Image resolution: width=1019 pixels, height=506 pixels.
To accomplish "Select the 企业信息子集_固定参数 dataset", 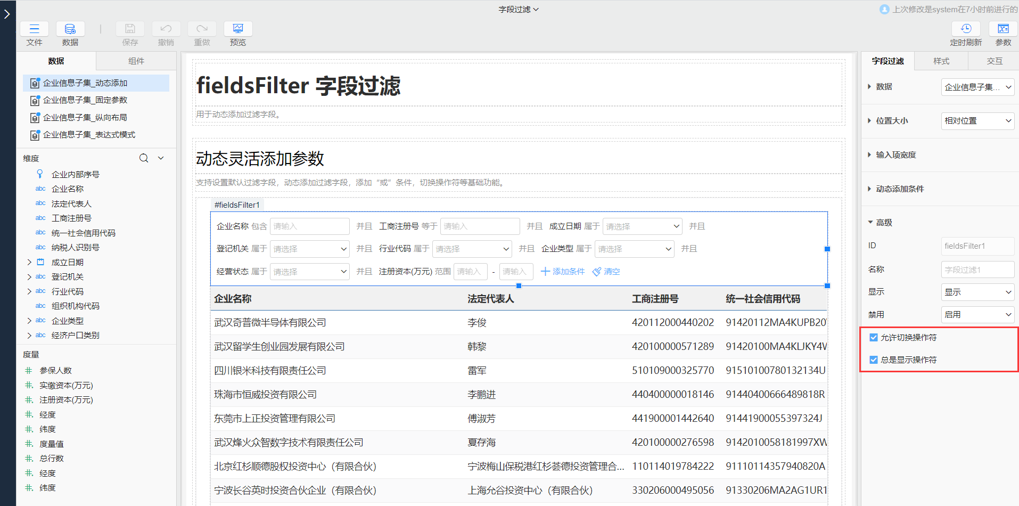I will click(x=85, y=100).
